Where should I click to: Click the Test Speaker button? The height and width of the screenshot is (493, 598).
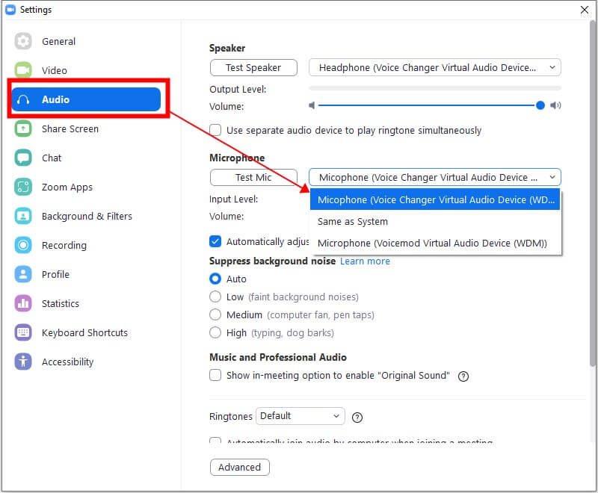253,67
